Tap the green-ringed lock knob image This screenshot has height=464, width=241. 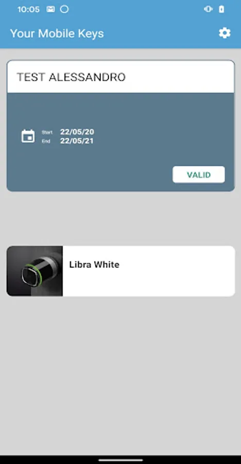tap(35, 271)
